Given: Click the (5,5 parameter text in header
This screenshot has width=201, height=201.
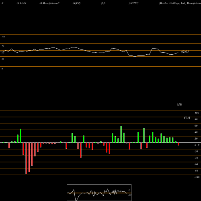Looking at the screenshot, I should point(103,3).
